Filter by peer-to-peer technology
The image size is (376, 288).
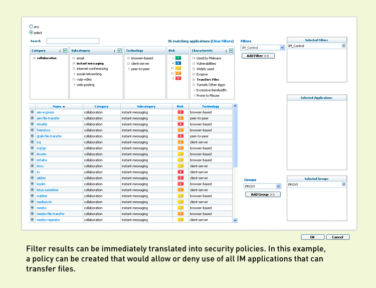(140, 69)
